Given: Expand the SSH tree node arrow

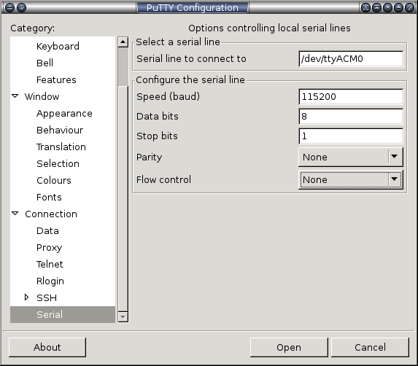Looking at the screenshot, I should (26, 297).
